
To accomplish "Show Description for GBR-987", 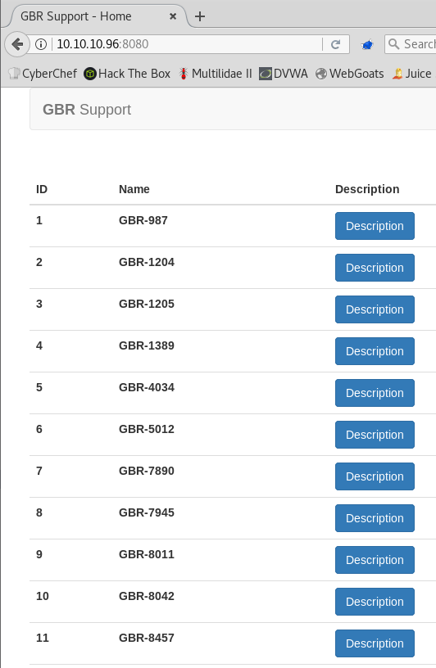I will (x=375, y=226).
